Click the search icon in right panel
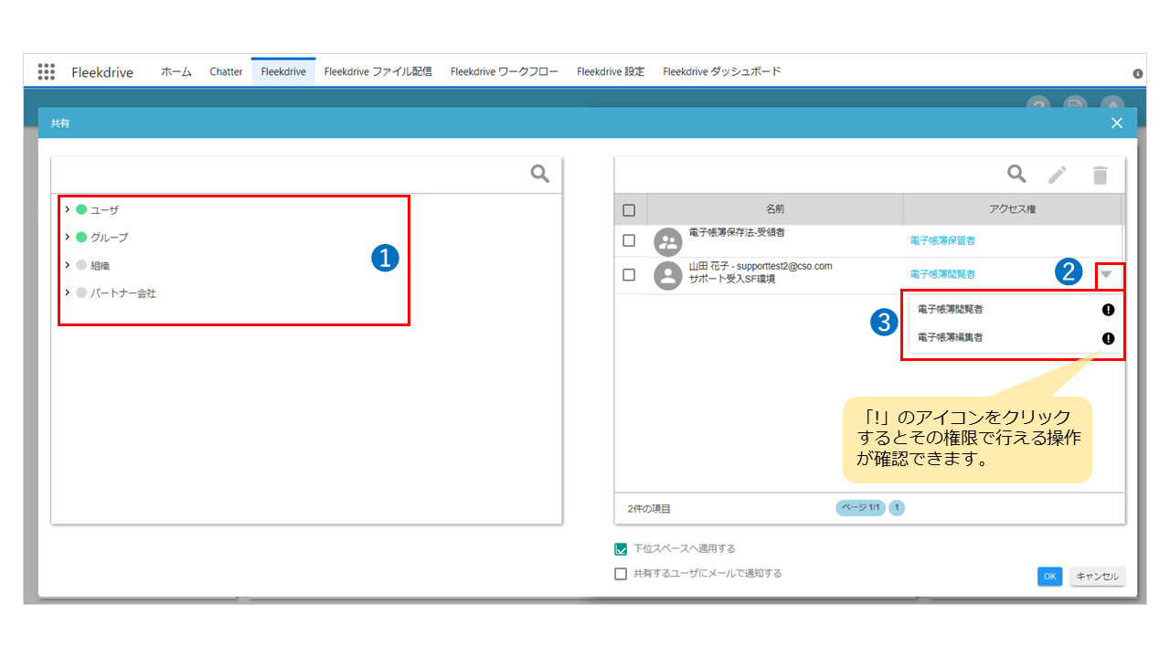This screenshot has width=1170, height=658. tap(1016, 174)
